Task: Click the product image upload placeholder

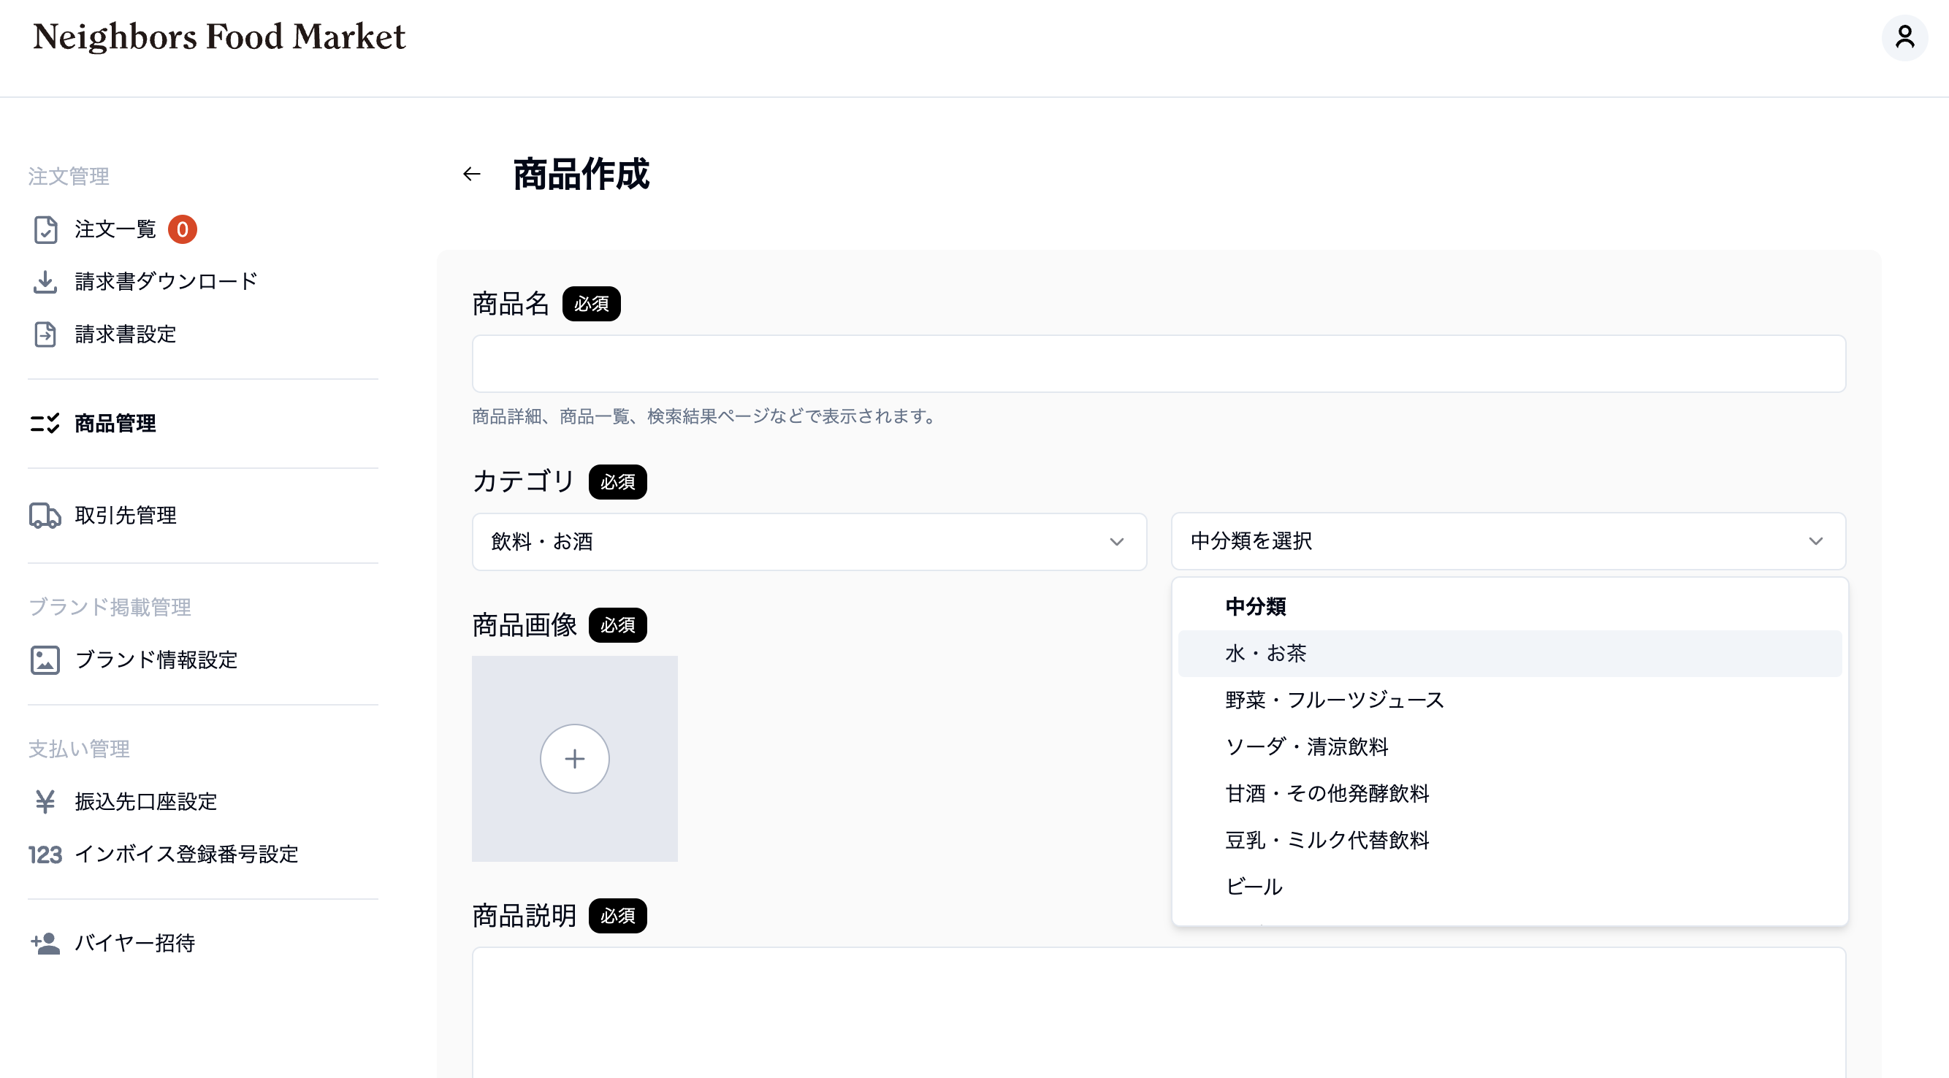Action: pyautogui.click(x=574, y=758)
